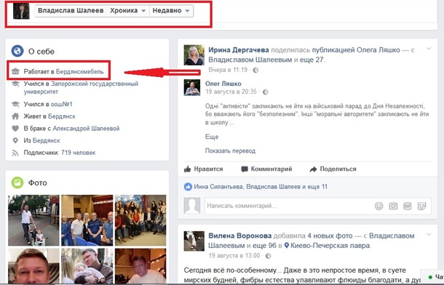Click the globe О себе section icon
Viewport: 444px width, 285px height.
17,51
